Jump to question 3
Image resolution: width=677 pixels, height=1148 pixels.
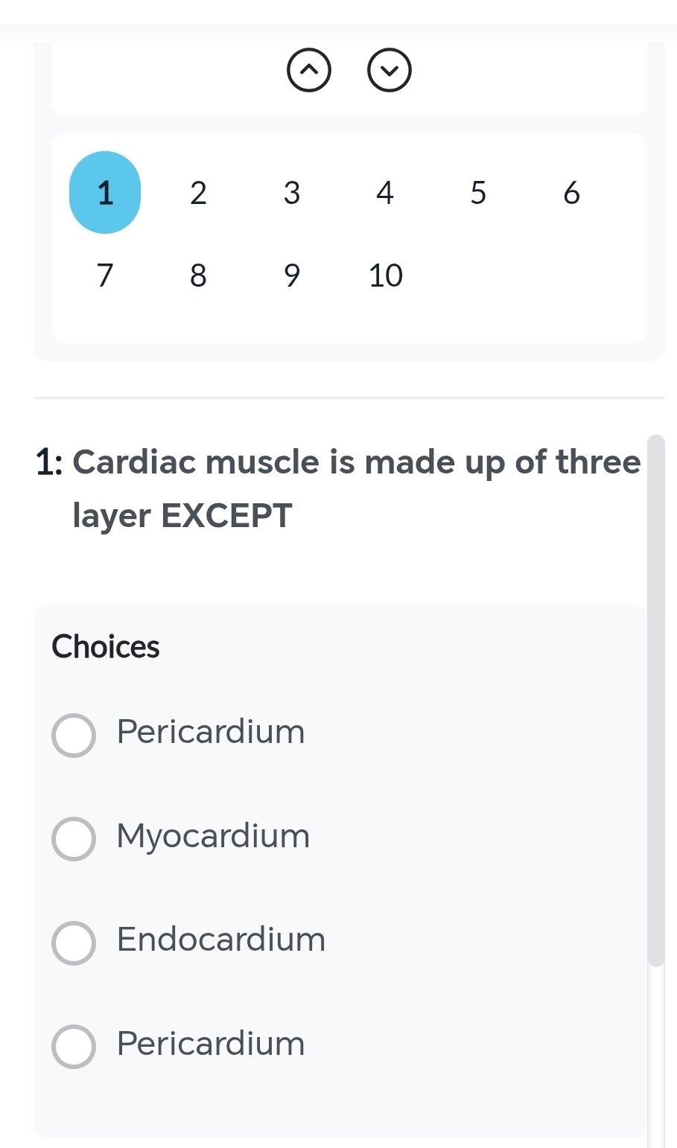coord(291,193)
